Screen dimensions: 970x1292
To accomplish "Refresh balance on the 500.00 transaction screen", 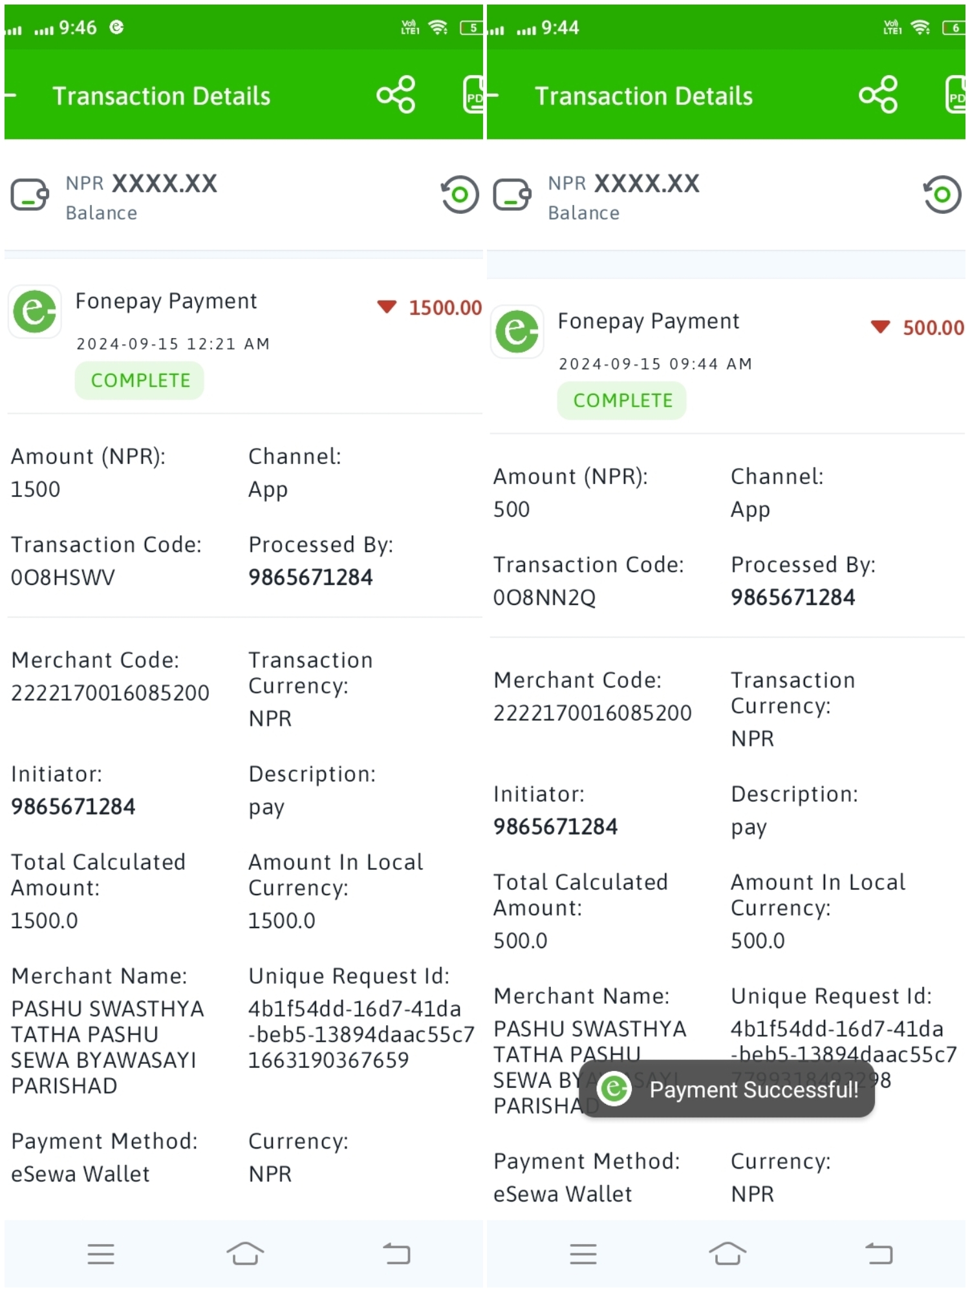I will click(942, 195).
